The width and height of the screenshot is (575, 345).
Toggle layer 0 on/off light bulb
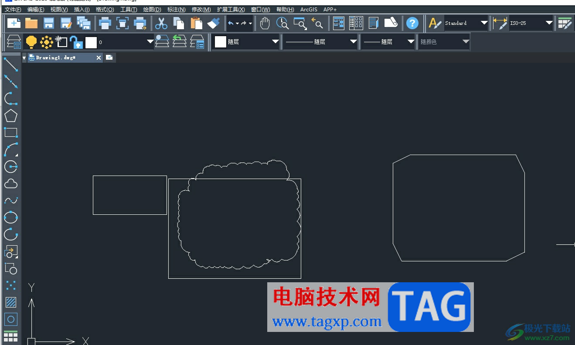tap(31, 42)
